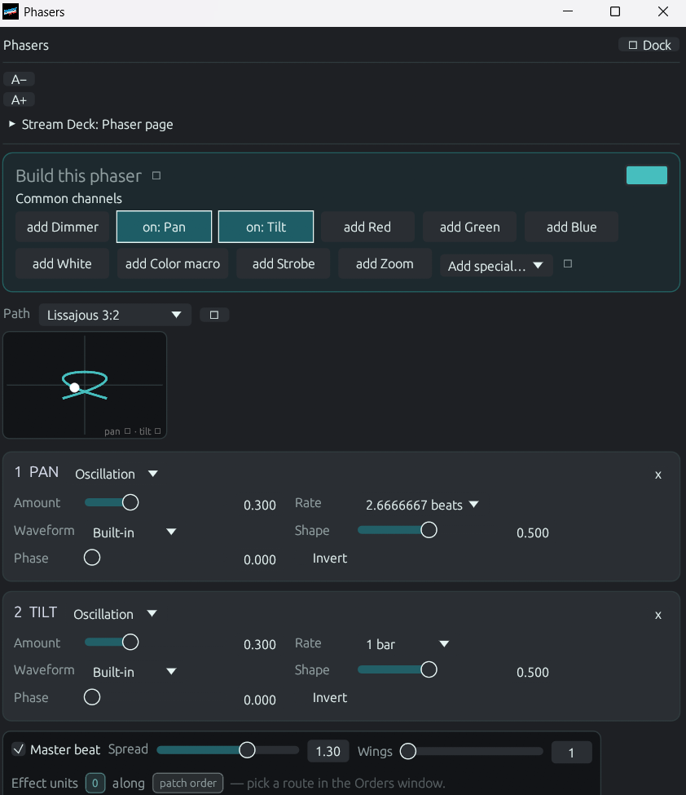Click TILT Phase value 0.000

[260, 700]
